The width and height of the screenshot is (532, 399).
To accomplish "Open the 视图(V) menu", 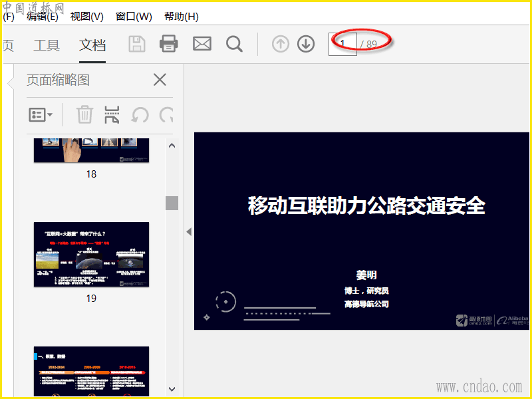I will pos(87,16).
